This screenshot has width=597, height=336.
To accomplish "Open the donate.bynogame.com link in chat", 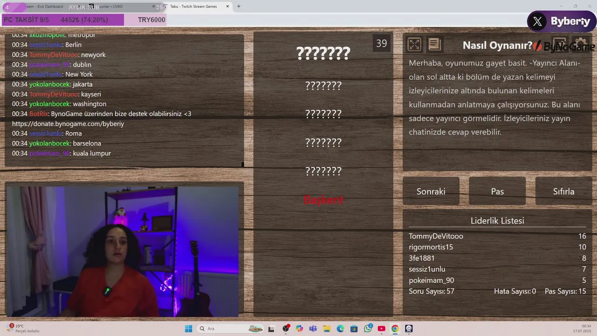I will click(68, 124).
